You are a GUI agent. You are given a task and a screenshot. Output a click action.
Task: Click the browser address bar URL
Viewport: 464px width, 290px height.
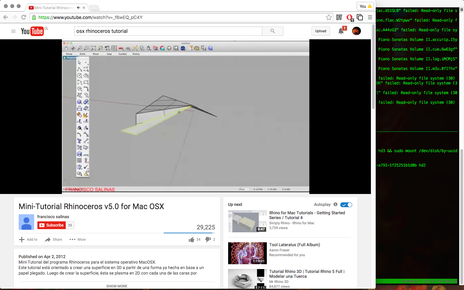(x=90, y=17)
